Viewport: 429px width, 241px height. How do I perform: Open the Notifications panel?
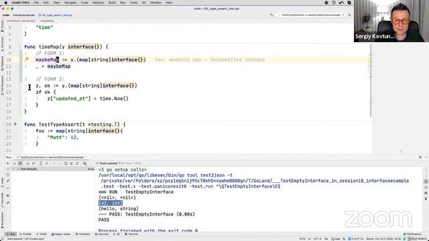click(x=413, y=234)
